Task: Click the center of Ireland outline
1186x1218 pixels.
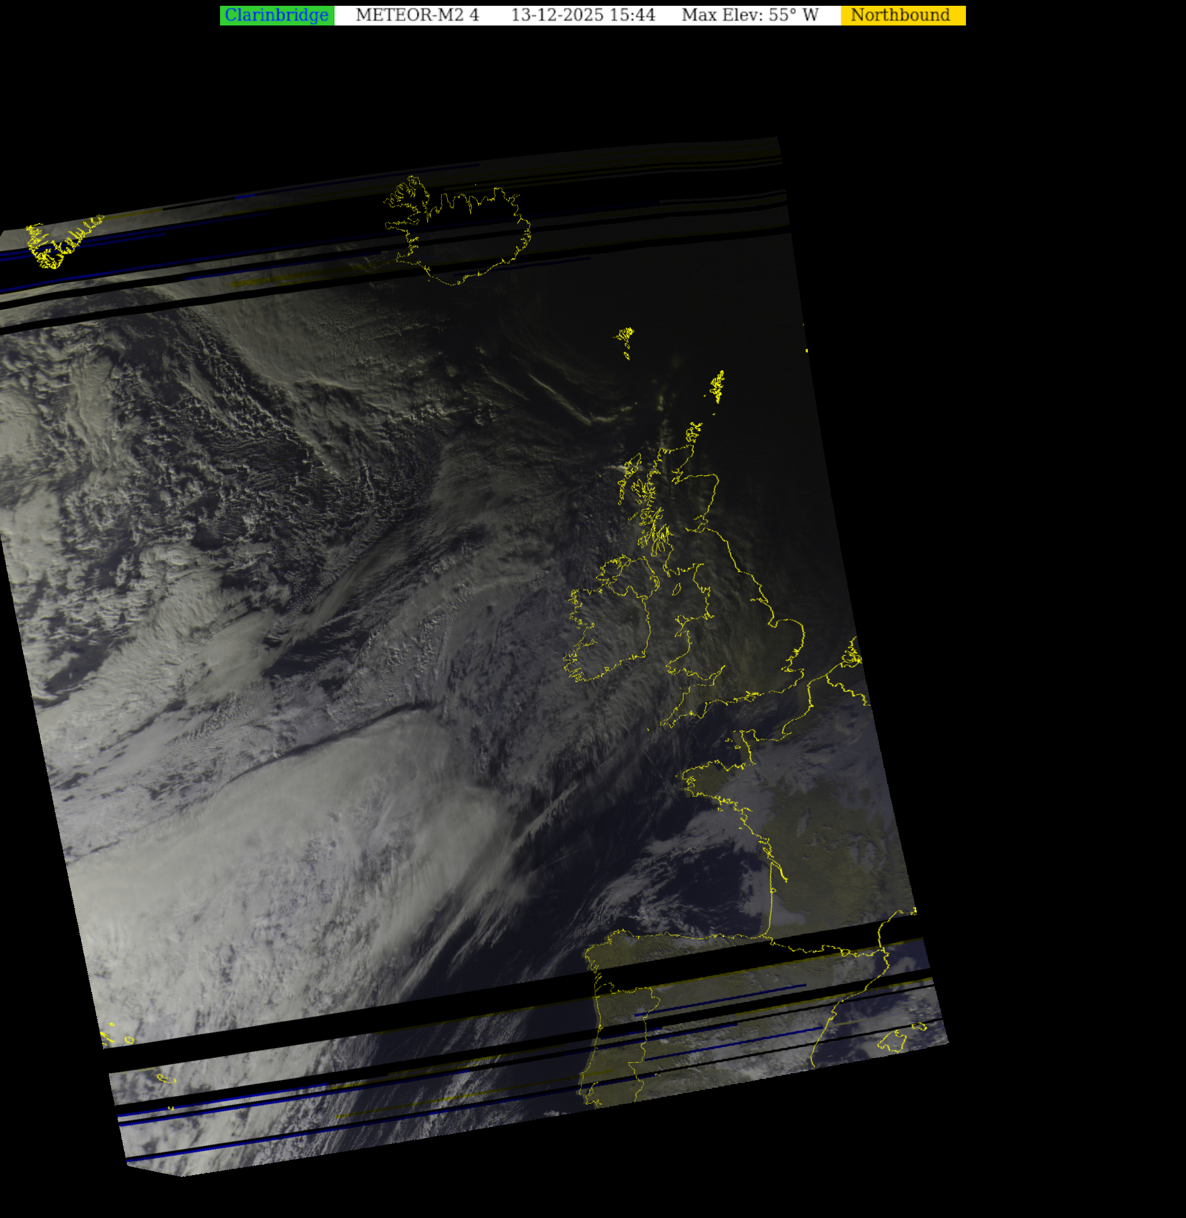Action: [613, 623]
